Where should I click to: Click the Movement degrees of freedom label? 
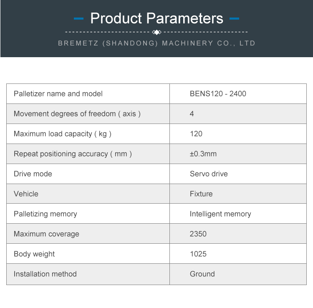[77, 114]
